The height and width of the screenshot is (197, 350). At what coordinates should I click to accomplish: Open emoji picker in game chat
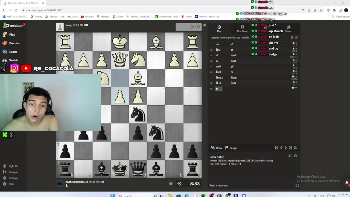tap(297, 185)
